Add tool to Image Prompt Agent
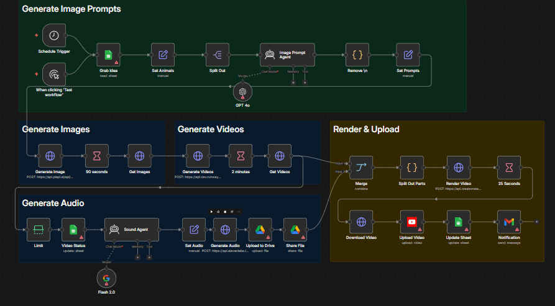This screenshot has height=306, width=555. [x=305, y=83]
